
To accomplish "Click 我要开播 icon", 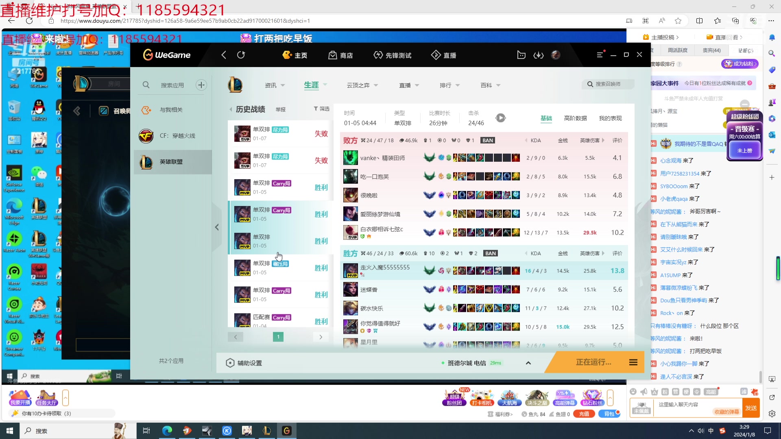I will pyautogui.click(x=20, y=398).
